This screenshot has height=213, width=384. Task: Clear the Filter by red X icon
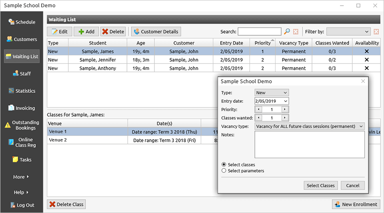point(376,32)
